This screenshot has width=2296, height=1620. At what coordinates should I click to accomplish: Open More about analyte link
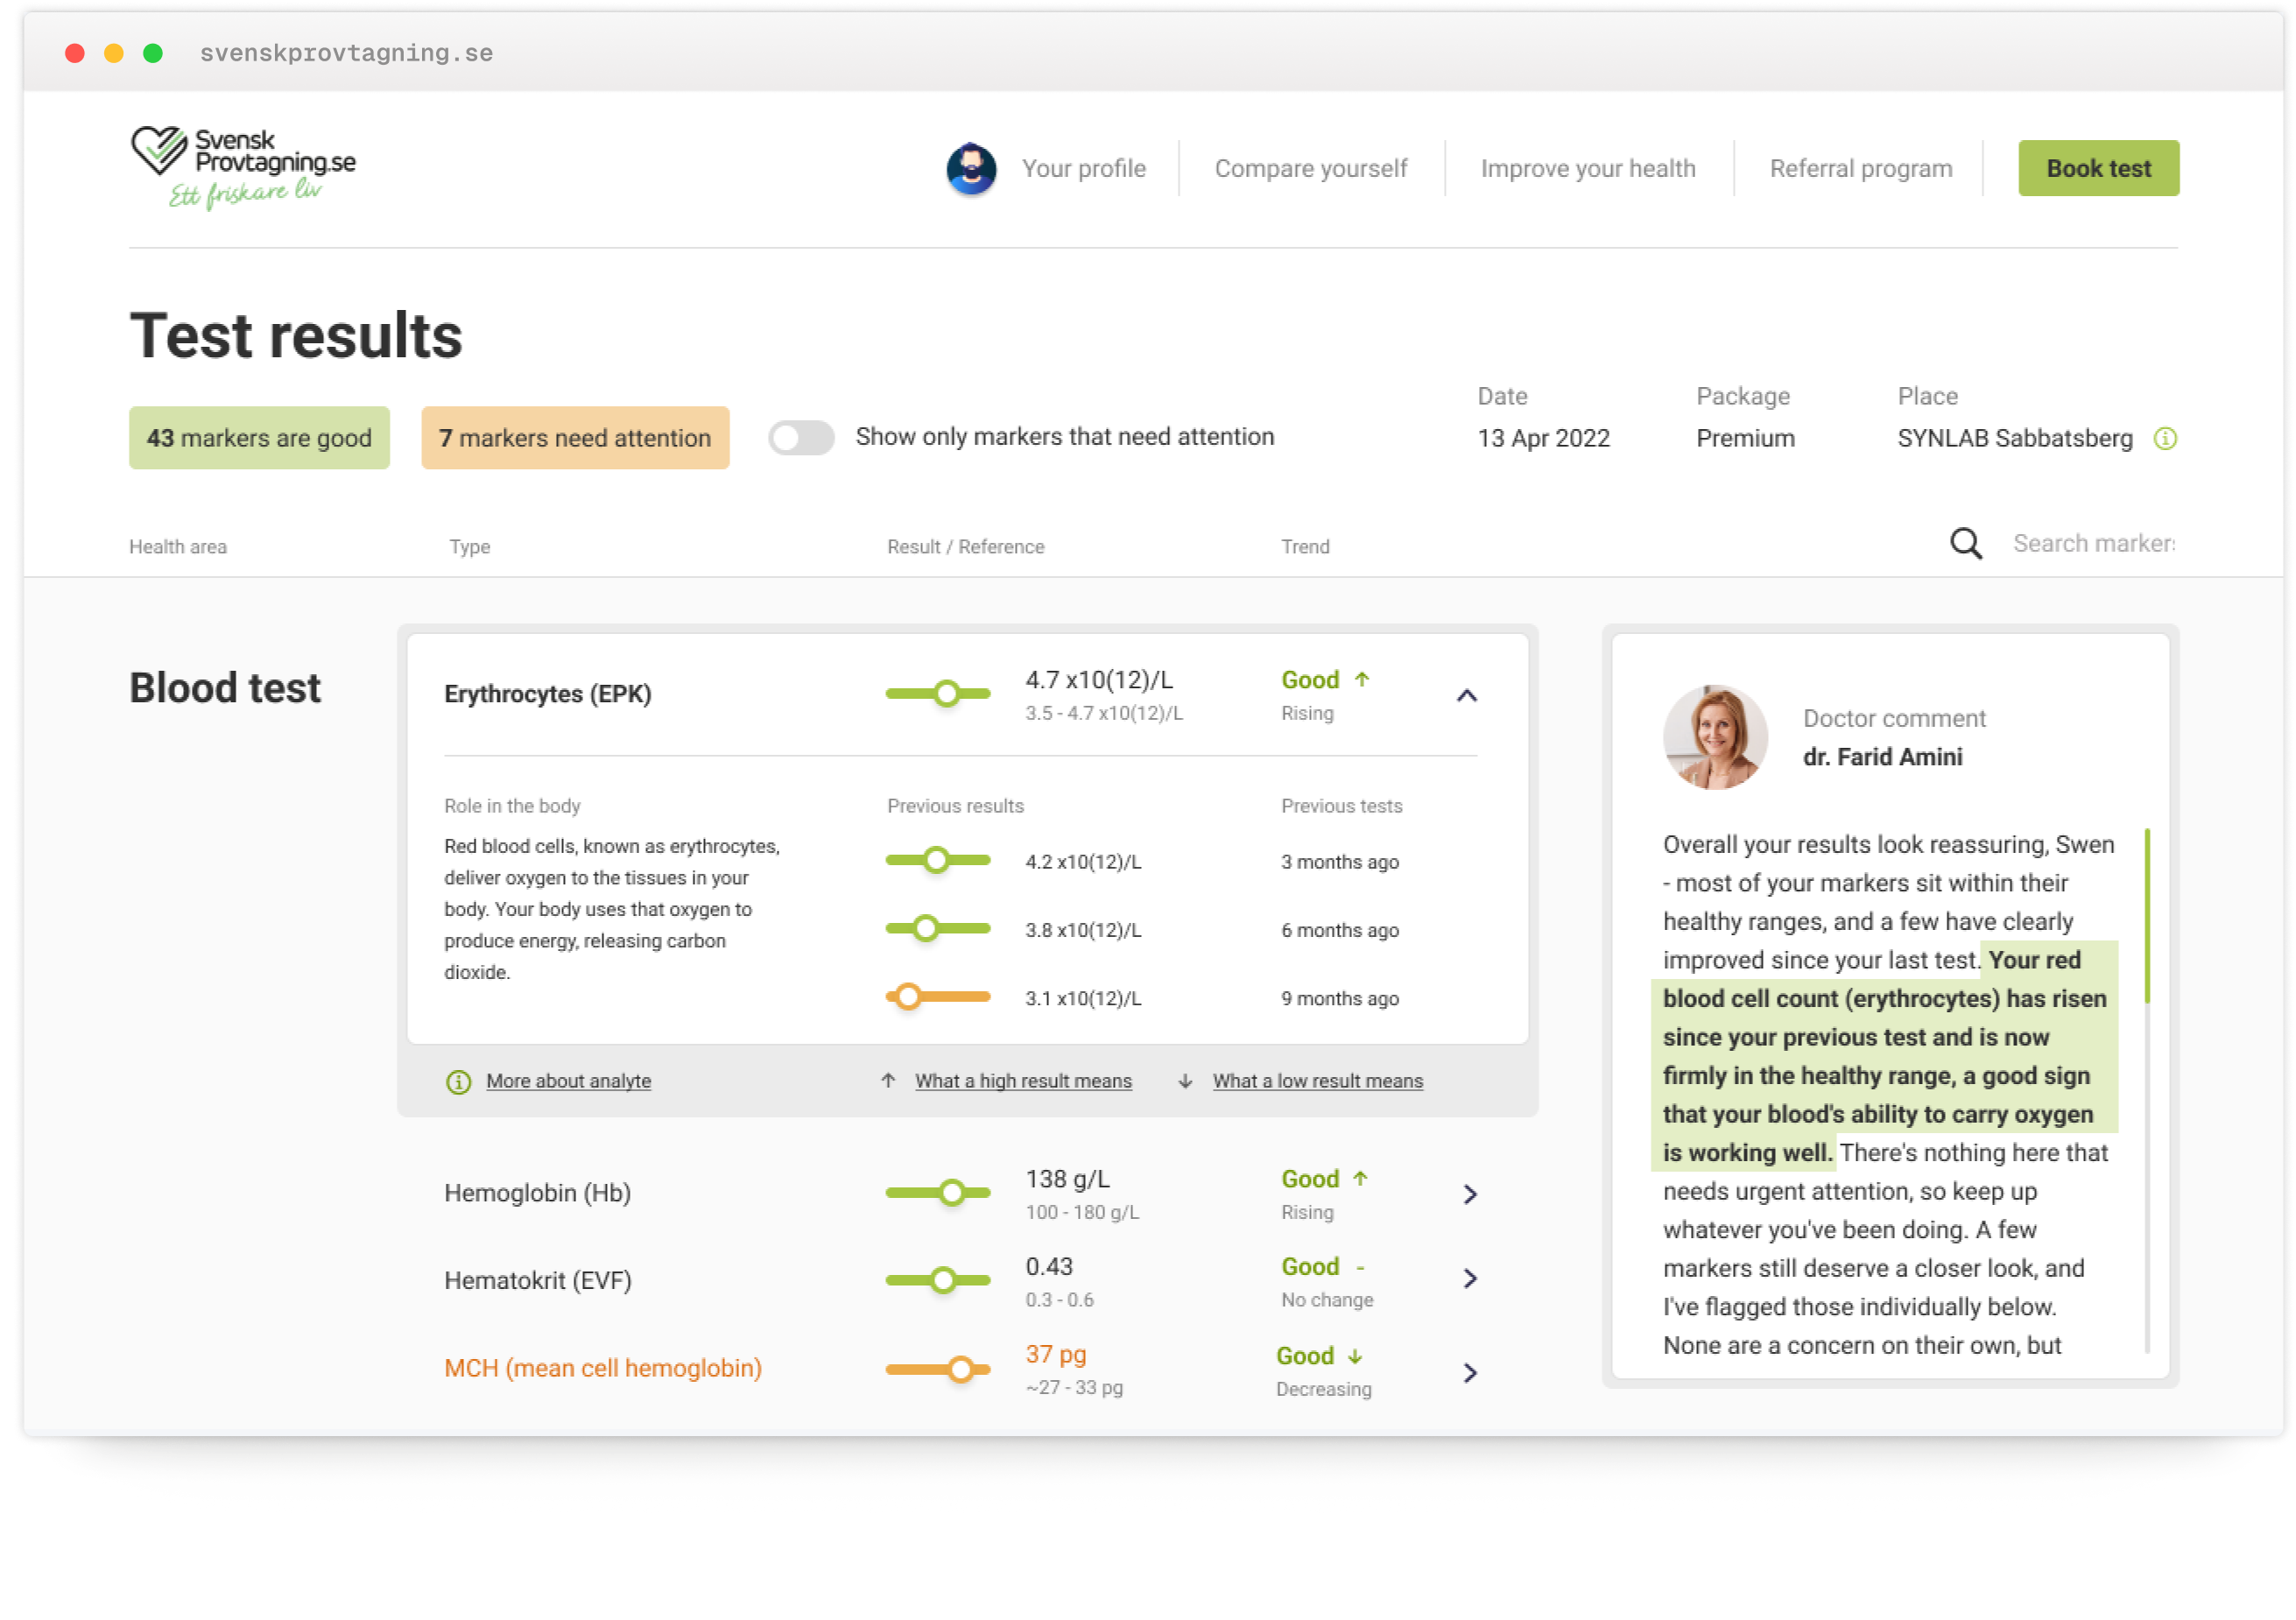(569, 1082)
